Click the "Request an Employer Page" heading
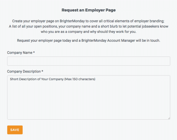This screenshot has width=177, height=140. click(88, 10)
